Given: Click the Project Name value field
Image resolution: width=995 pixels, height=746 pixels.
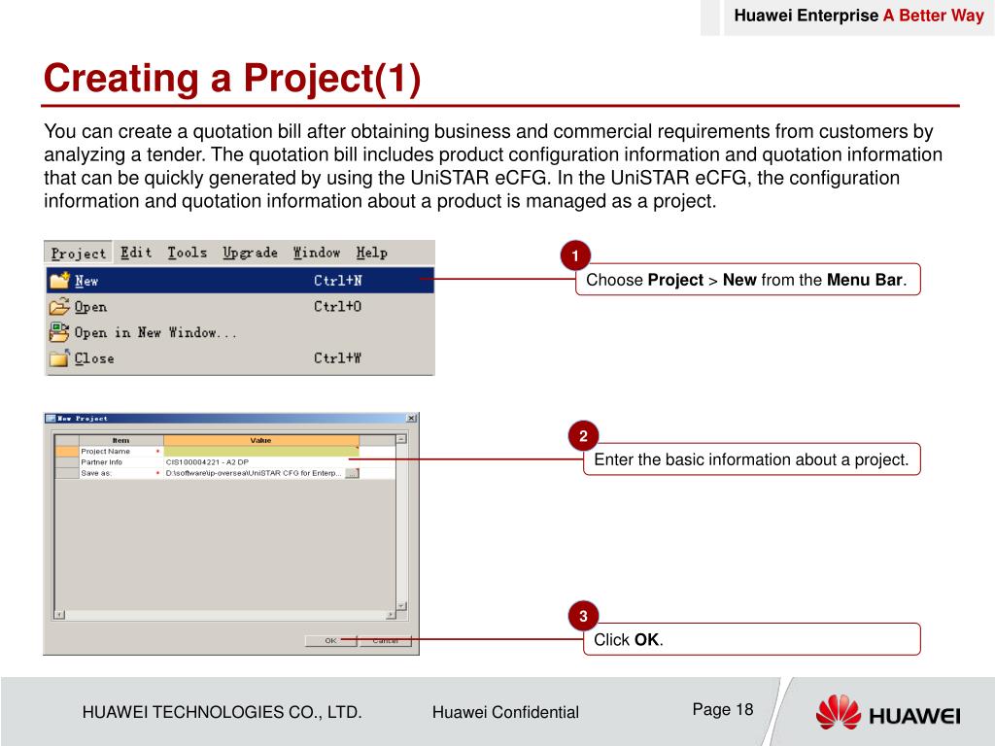Looking at the screenshot, I should coord(260,451).
